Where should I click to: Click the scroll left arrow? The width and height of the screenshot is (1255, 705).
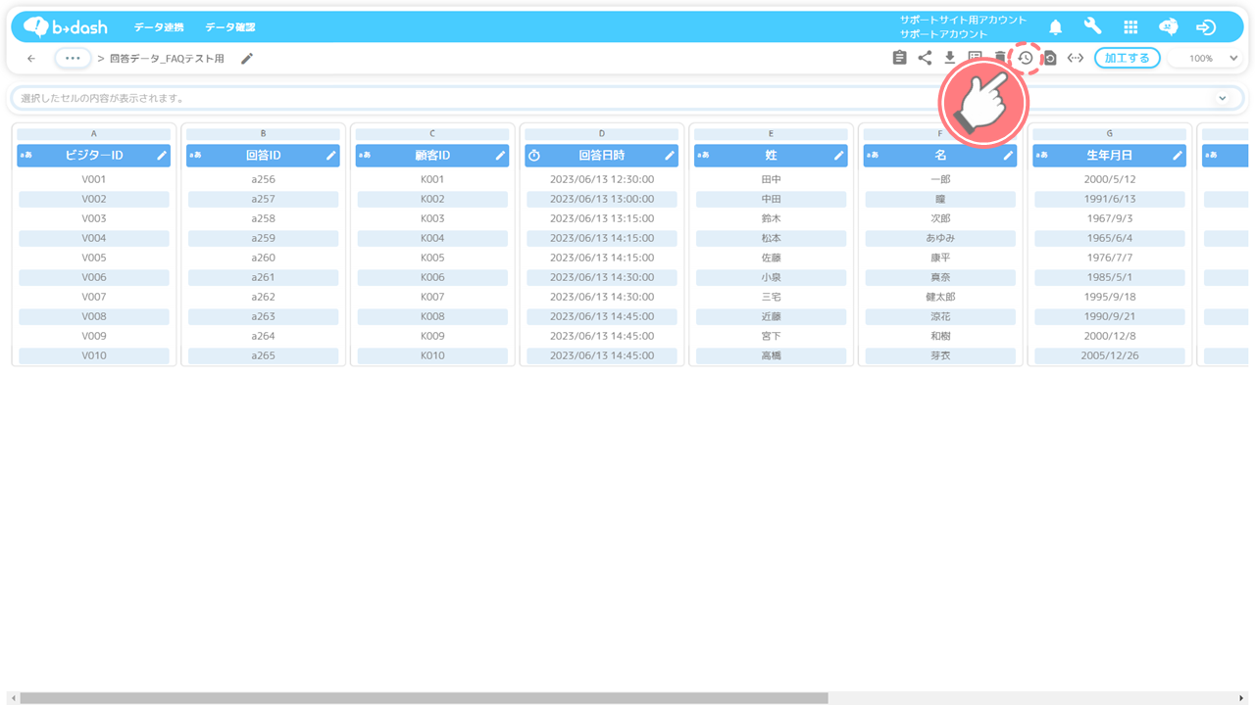[x=13, y=698]
